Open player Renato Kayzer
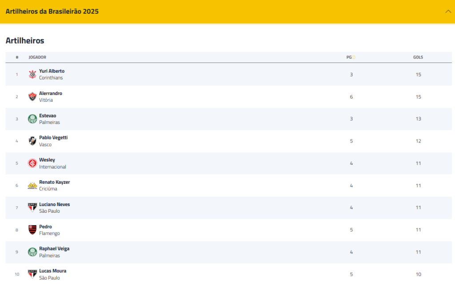This screenshot has width=455, height=285. pos(55,182)
